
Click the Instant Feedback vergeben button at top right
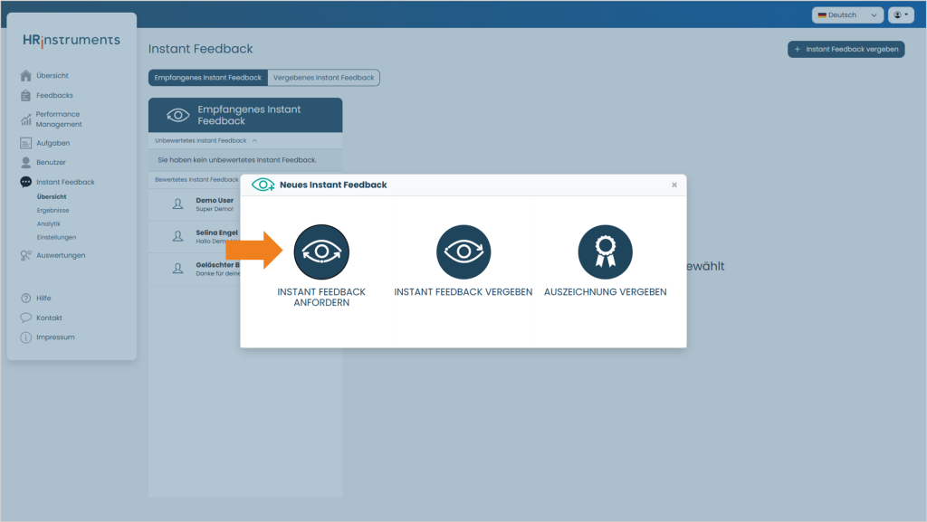846,49
